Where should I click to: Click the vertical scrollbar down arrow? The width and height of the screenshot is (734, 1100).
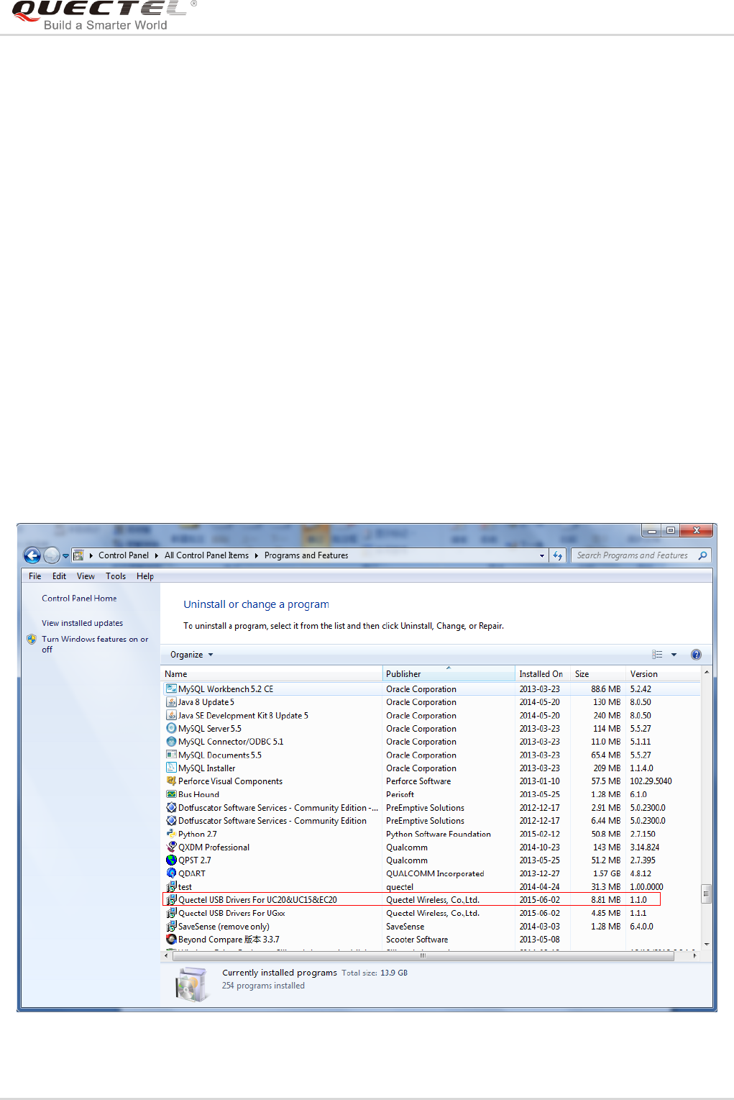(x=707, y=944)
